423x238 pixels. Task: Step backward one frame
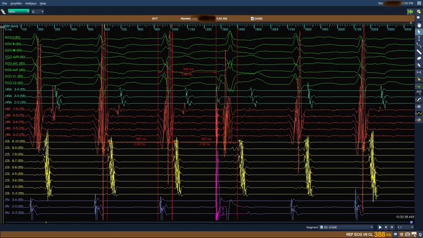pos(386,227)
